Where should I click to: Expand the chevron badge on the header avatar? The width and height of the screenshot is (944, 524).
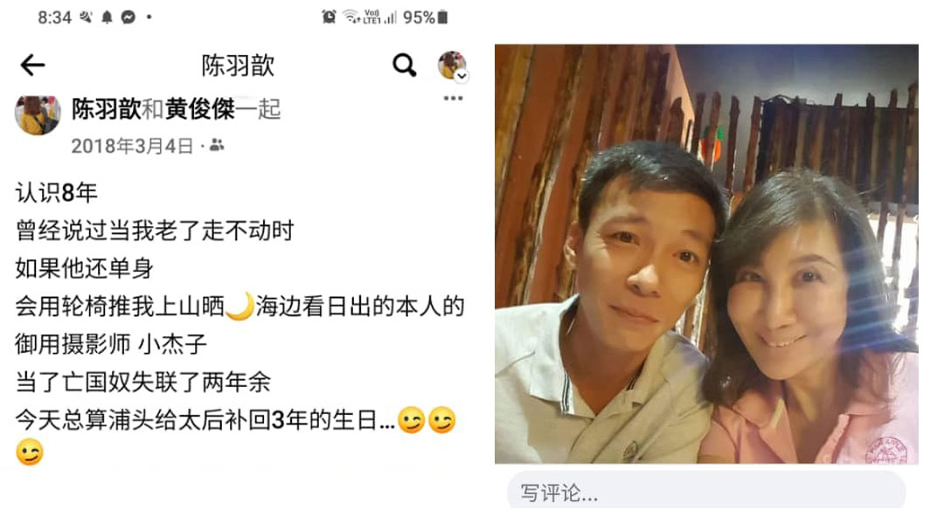(x=462, y=76)
